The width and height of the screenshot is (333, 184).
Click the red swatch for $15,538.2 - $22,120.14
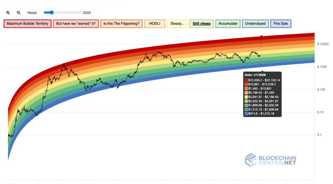pyautogui.click(x=246, y=80)
